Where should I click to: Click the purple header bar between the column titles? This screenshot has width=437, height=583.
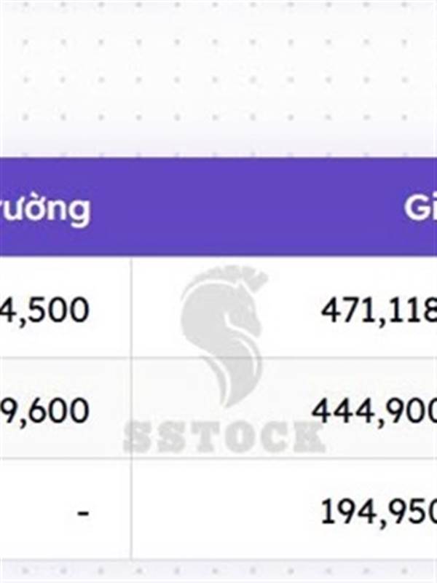[245, 207]
